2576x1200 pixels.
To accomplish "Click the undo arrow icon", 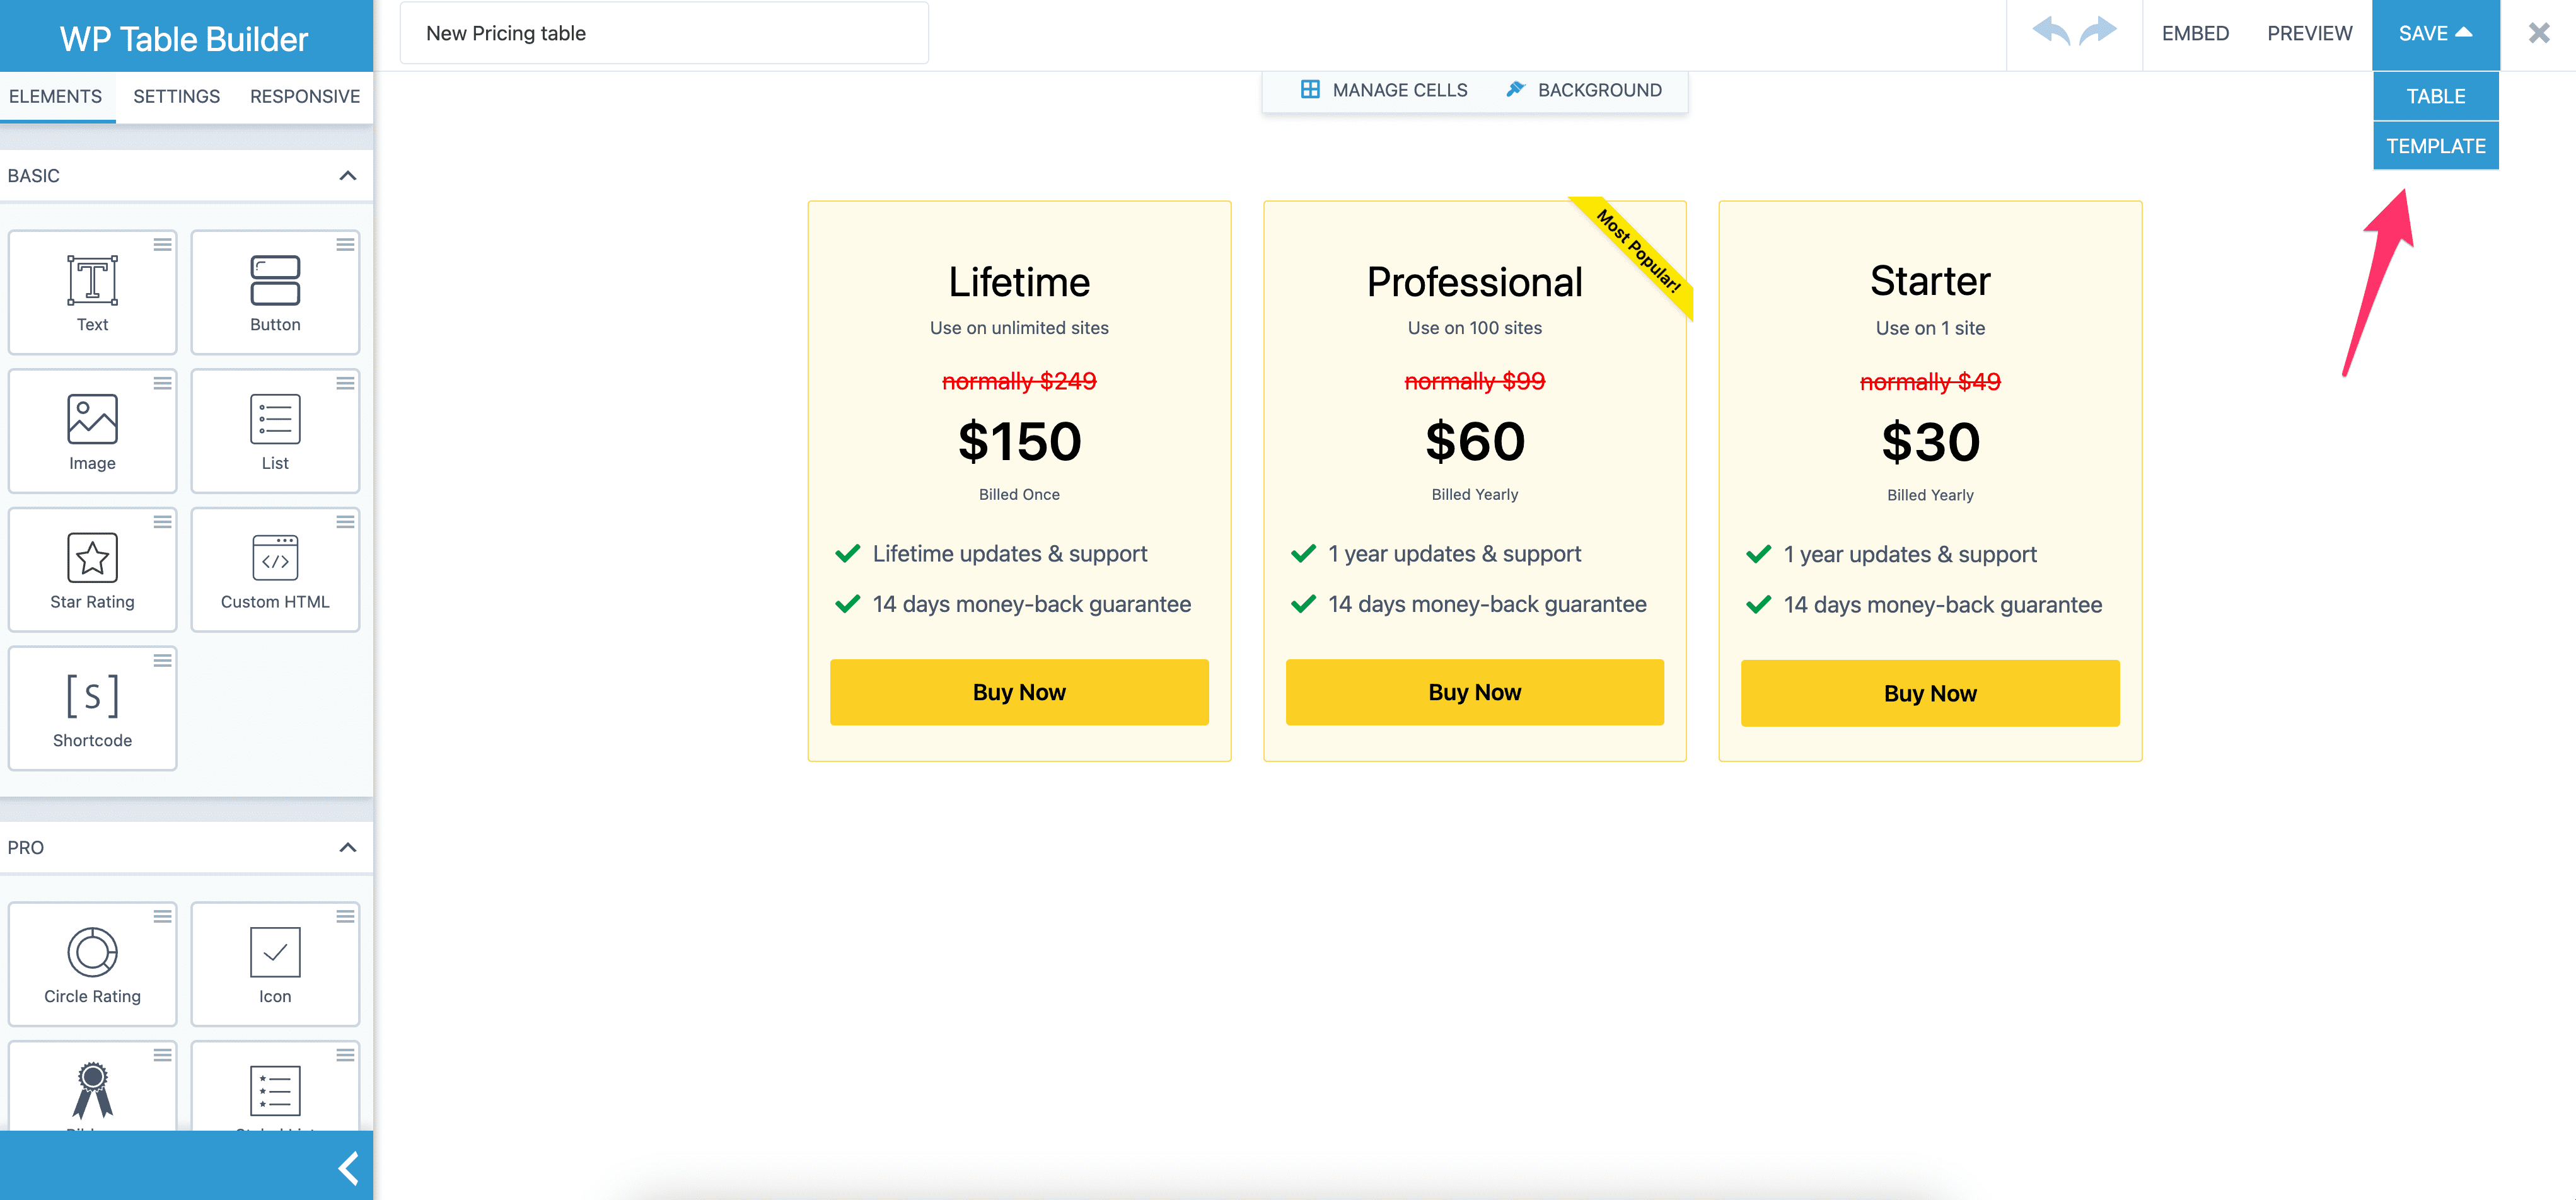I will pos(2051,32).
